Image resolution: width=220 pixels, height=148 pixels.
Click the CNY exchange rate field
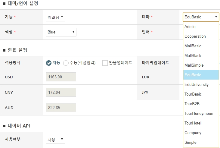point(61,92)
